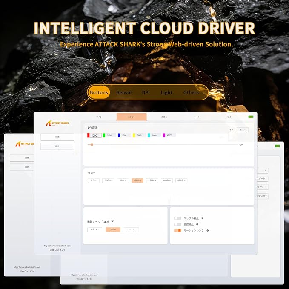
Task: Switch to the Buttons pill tab
Action: pyautogui.click(x=99, y=92)
